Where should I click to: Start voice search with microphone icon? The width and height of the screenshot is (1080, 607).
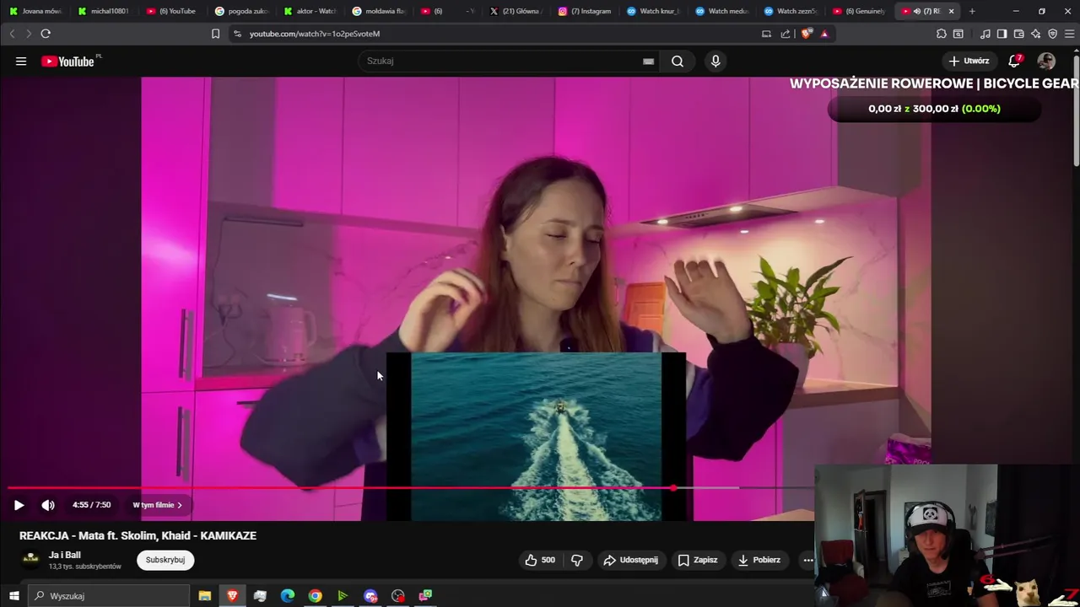pyautogui.click(x=715, y=61)
